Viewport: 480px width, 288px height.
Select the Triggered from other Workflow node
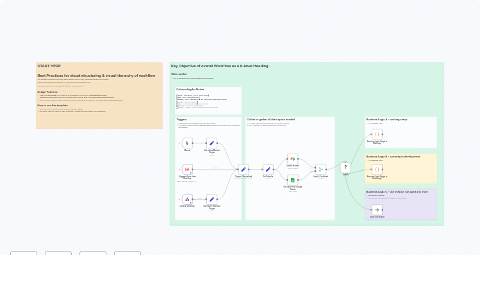pyautogui.click(x=187, y=170)
